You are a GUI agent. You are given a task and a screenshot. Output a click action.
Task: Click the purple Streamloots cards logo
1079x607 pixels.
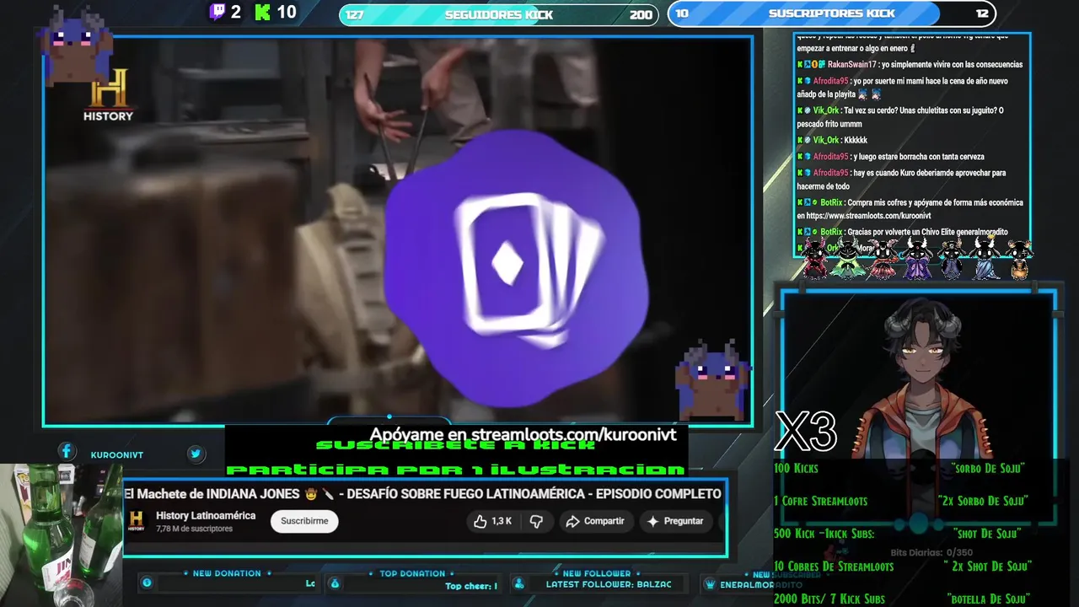[x=516, y=267]
